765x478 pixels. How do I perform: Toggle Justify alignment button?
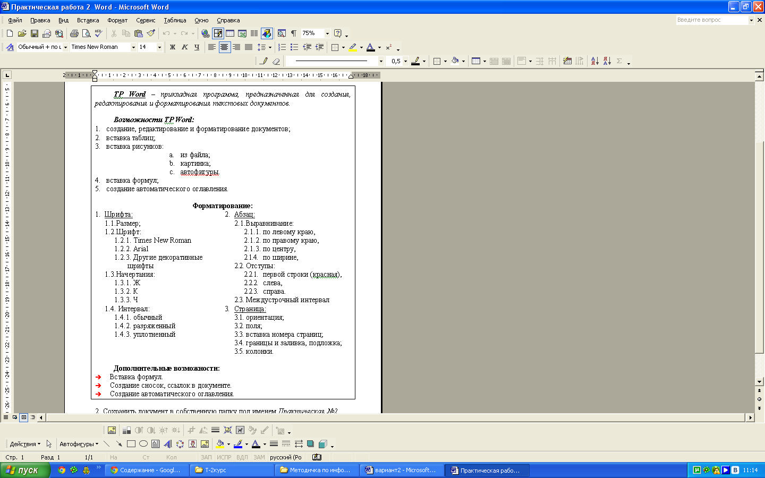[249, 47]
